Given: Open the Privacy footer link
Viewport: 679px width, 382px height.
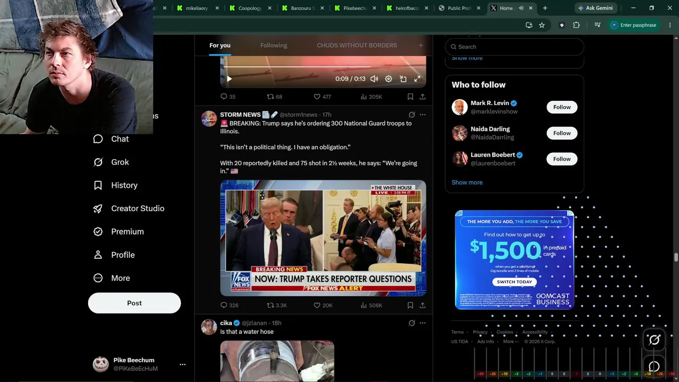Looking at the screenshot, I should (480, 332).
